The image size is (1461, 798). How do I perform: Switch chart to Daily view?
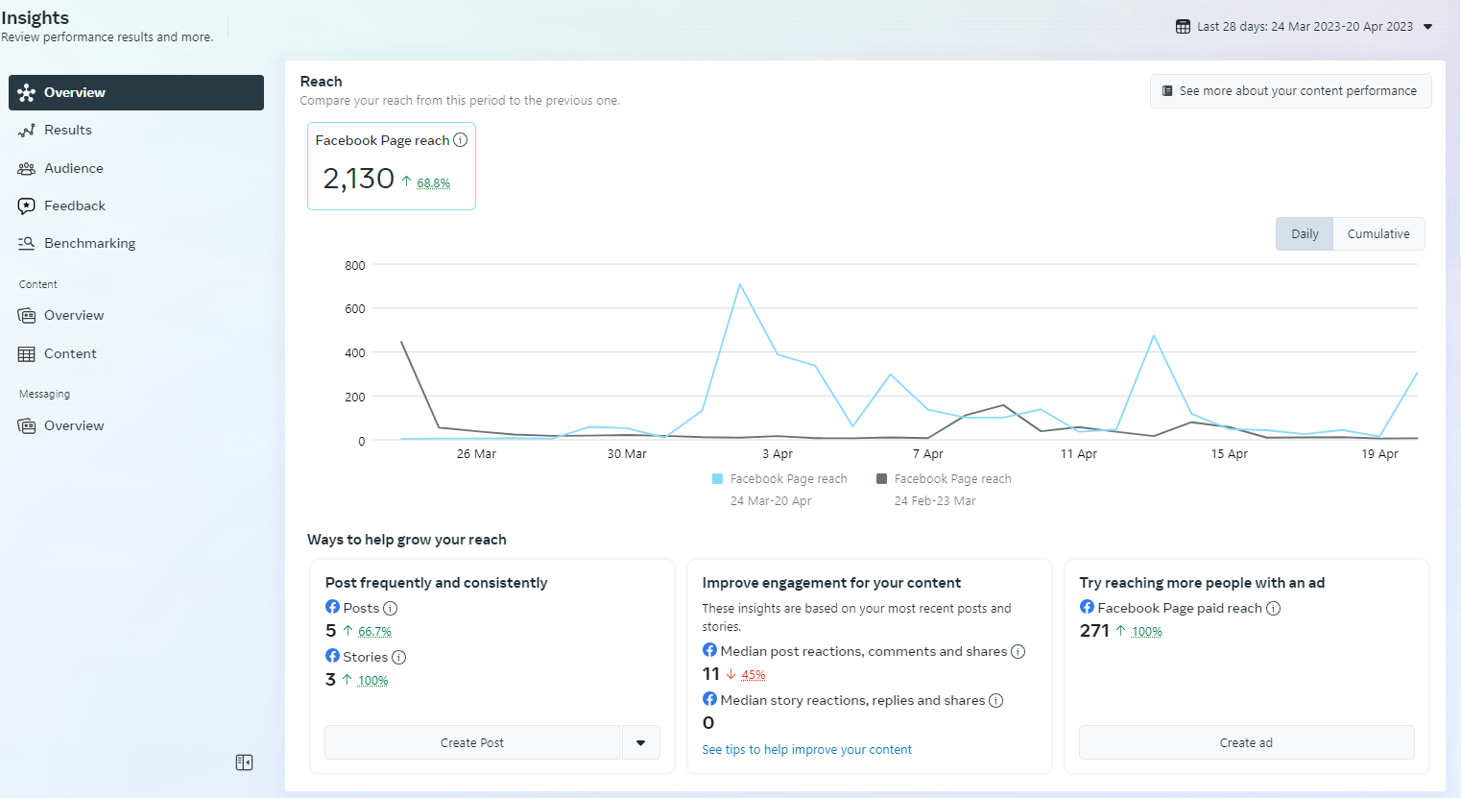1305,234
